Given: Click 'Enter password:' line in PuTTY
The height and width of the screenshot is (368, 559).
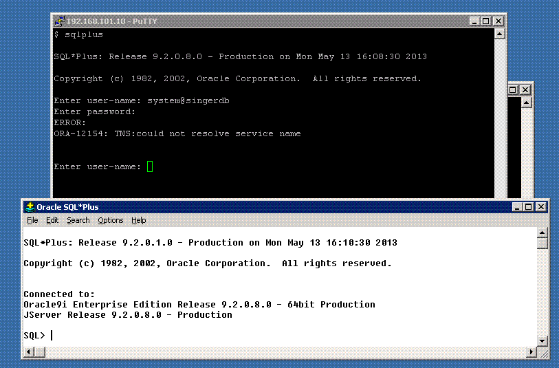Looking at the screenshot, I should pyautogui.click(x=94, y=111).
